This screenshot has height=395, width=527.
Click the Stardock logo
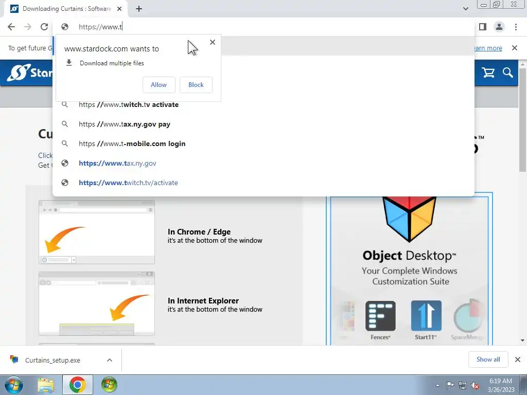tap(29, 73)
